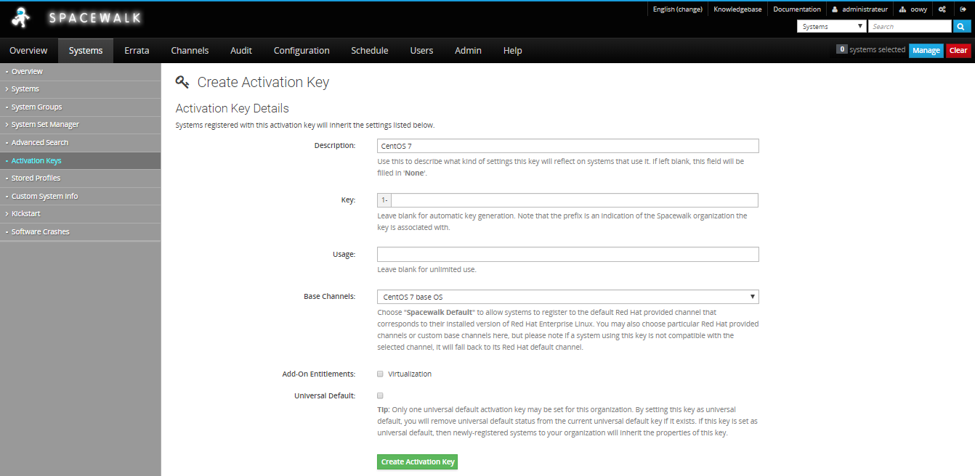Check the Universal Default checkbox

point(380,396)
